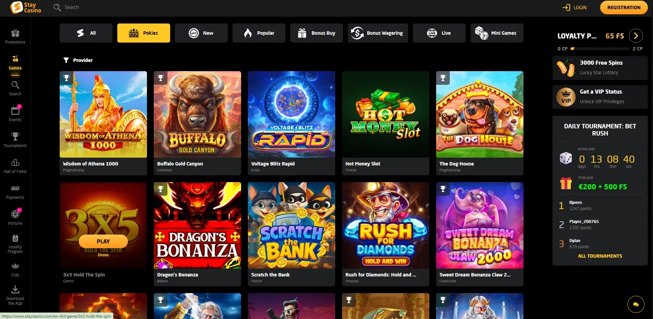Open the Promotions section in the sidebar

coord(15,36)
